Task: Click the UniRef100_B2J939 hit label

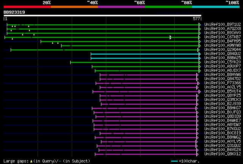Action: click(222, 104)
